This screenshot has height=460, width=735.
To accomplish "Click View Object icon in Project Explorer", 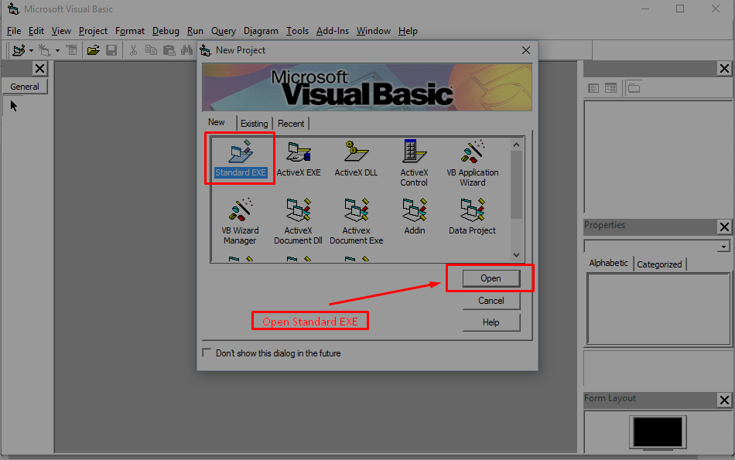I will point(610,88).
